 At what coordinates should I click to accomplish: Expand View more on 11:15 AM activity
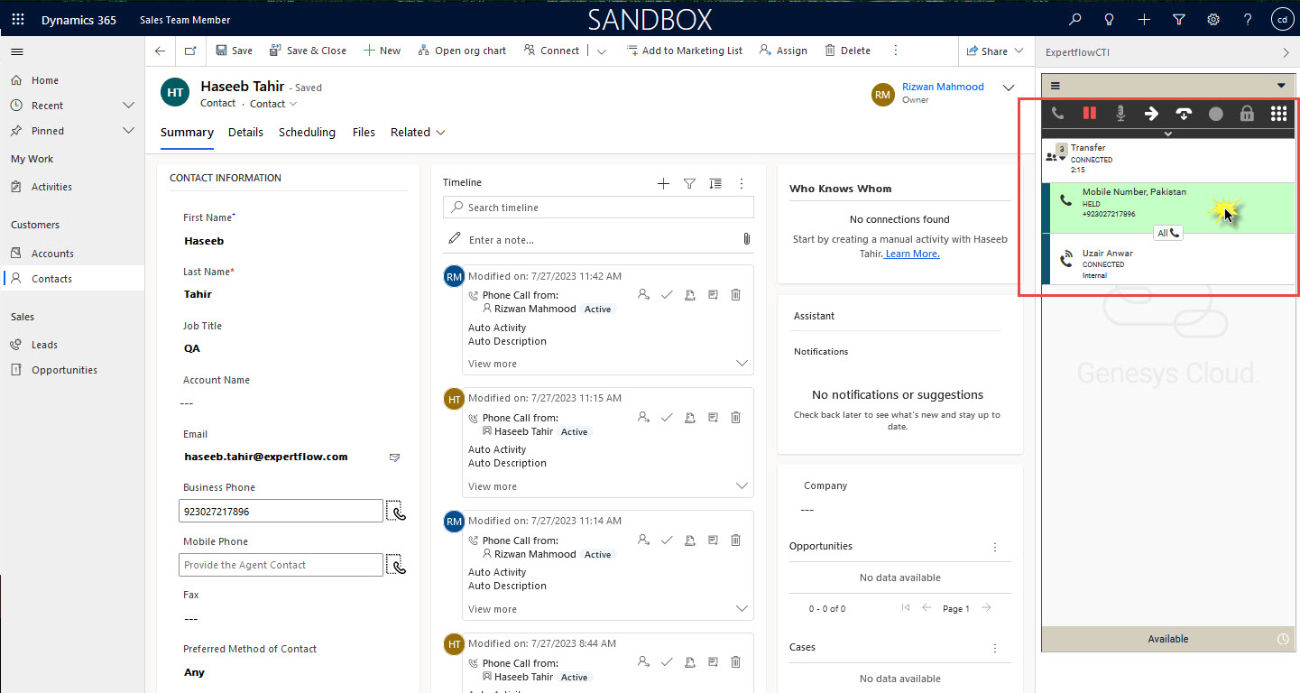coord(493,486)
